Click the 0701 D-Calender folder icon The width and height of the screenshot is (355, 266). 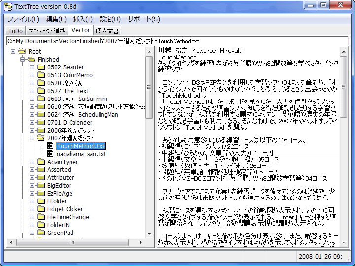pos(41,122)
